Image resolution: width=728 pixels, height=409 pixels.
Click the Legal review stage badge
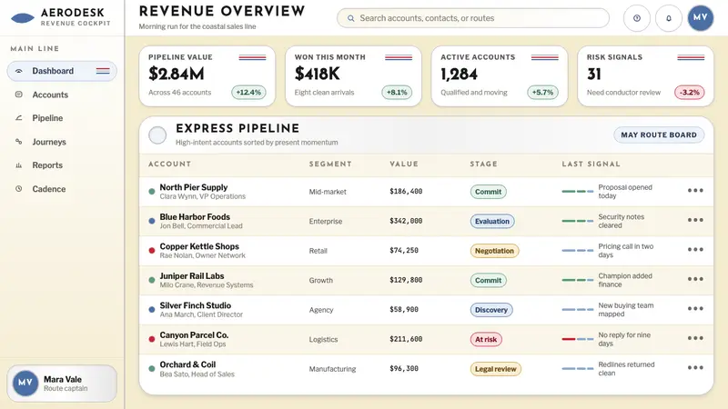[495, 369]
